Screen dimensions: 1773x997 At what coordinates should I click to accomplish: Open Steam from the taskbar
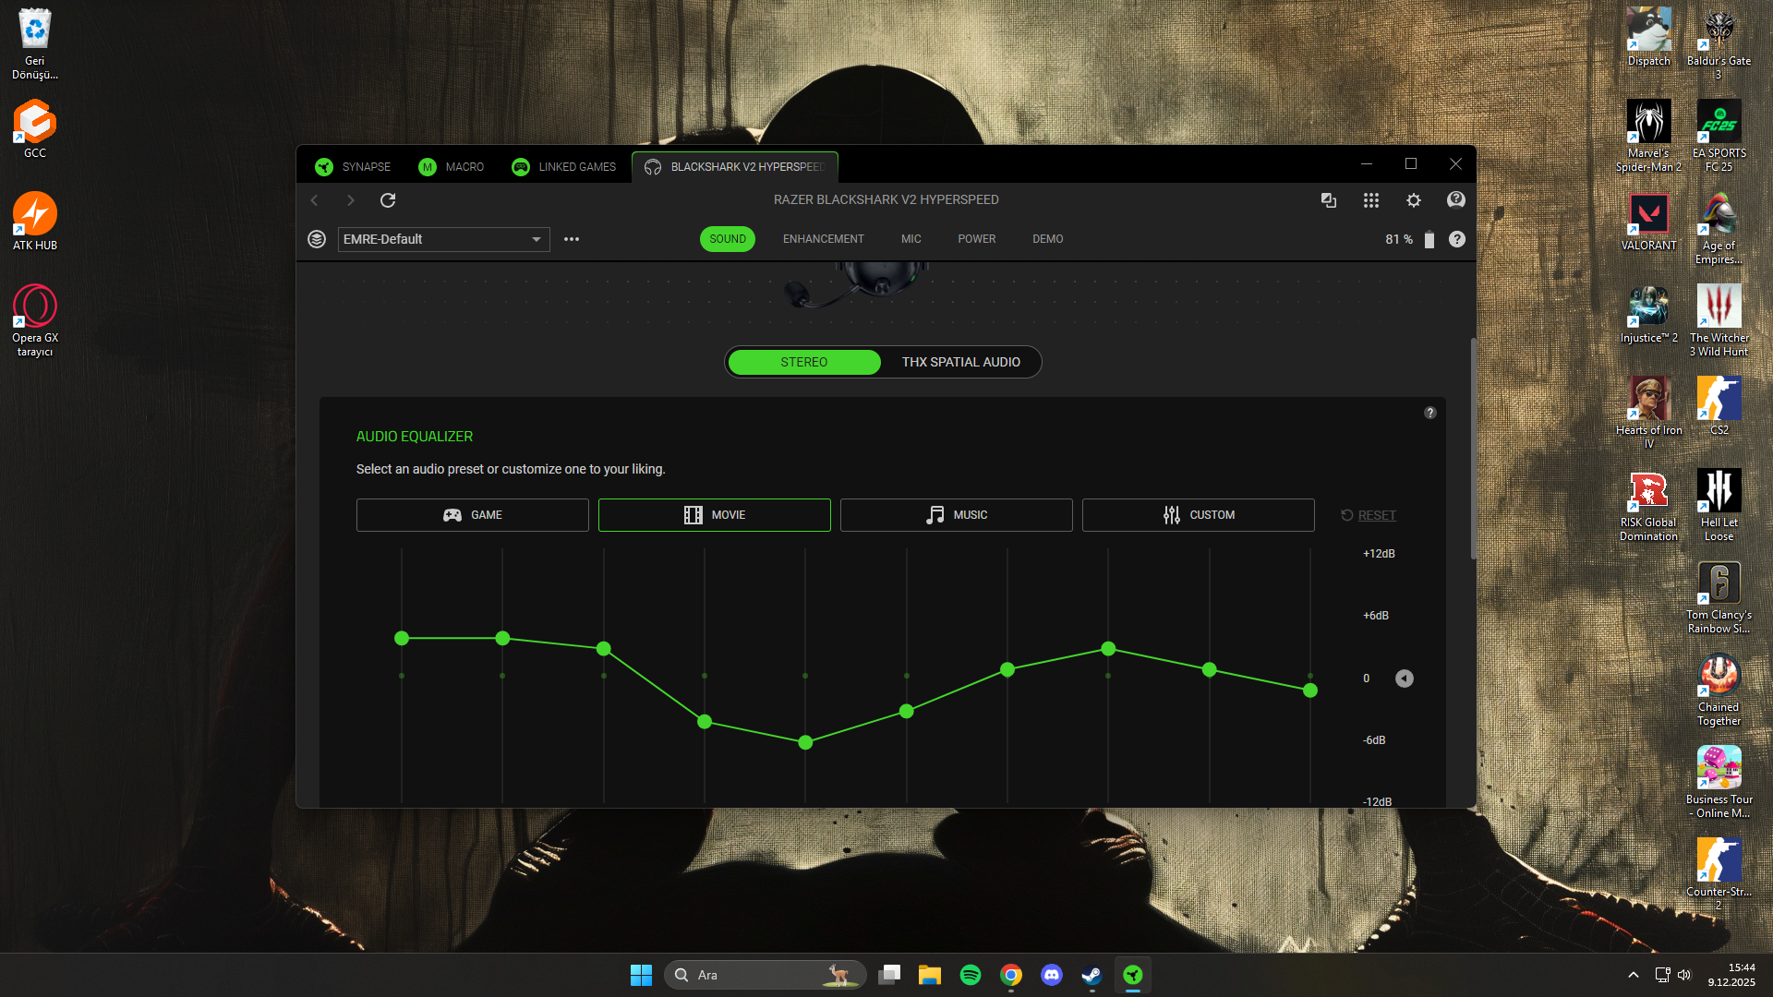[x=1092, y=975]
